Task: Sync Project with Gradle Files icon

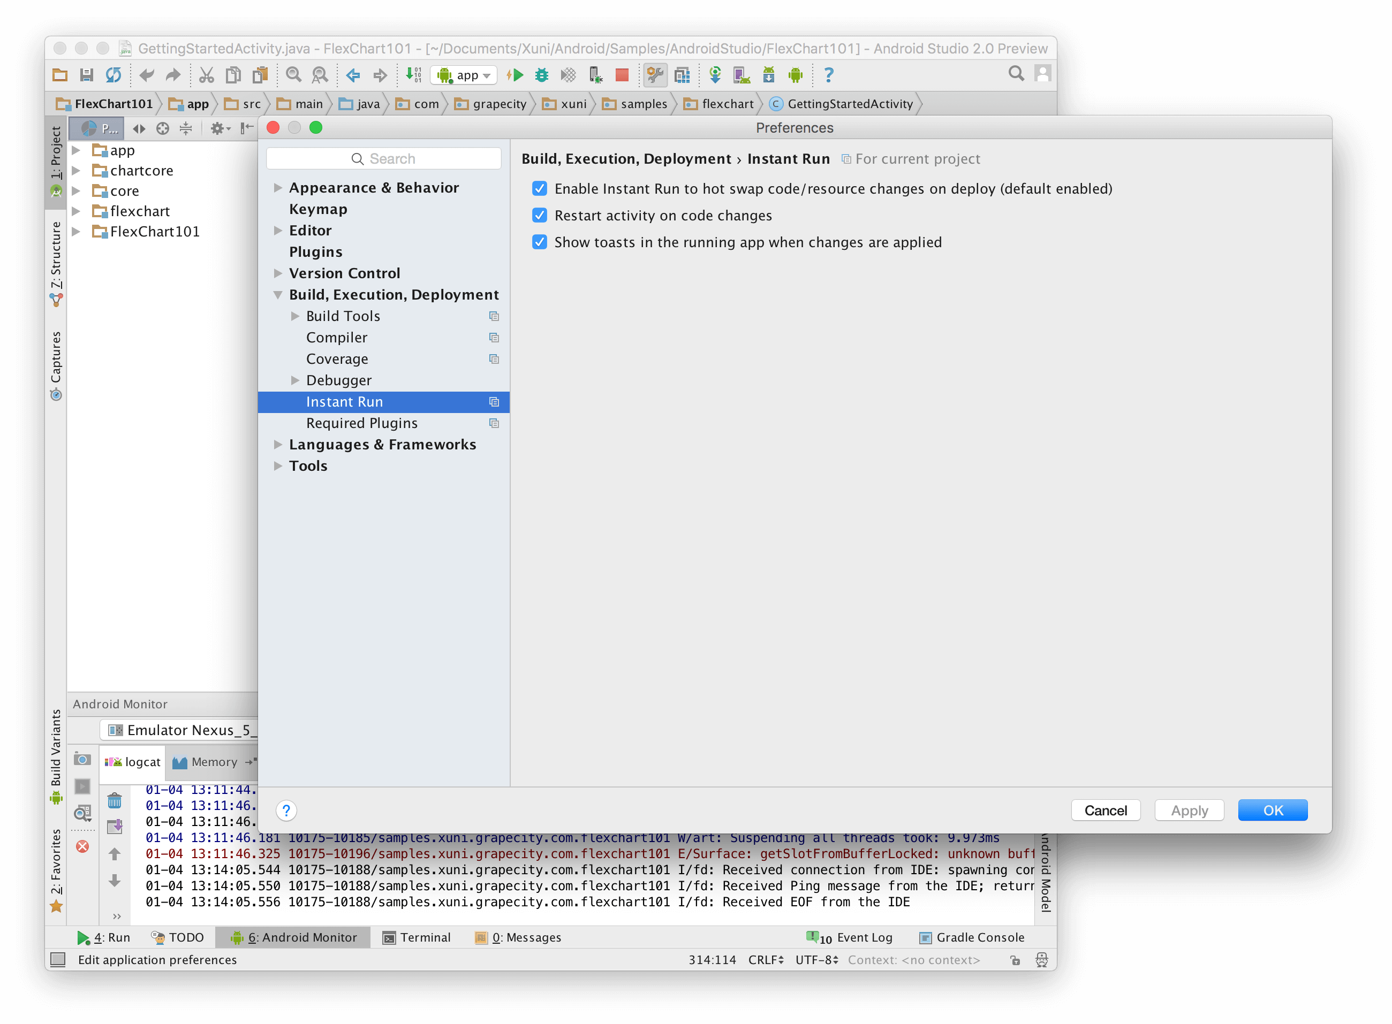Action: point(715,75)
